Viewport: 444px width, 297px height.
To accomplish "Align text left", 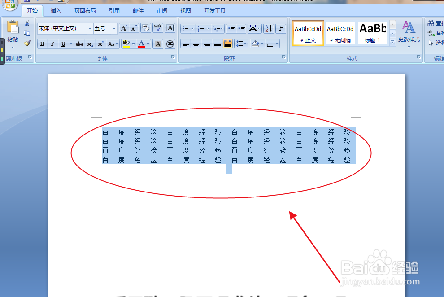I will (186, 44).
